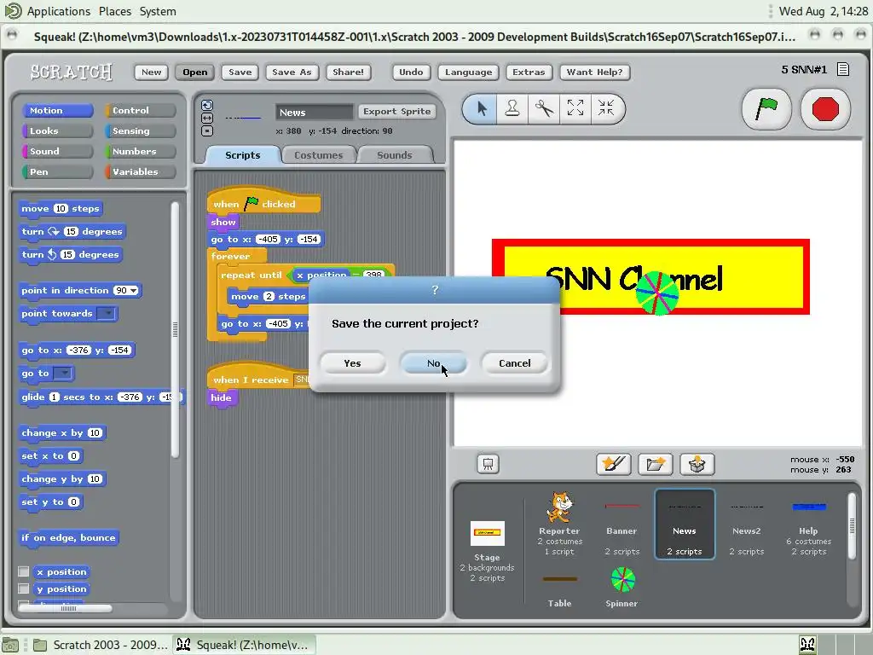Screen dimensions: 873x655
Task: Click the Extras button
Action: pos(529,72)
